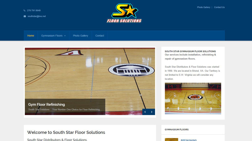Follow the Contact Us link in the header
The height and width of the screenshot is (141, 252).
[219, 7]
